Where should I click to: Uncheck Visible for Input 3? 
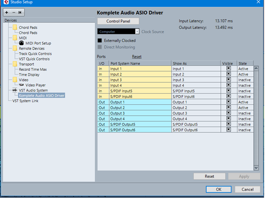pos(228,79)
